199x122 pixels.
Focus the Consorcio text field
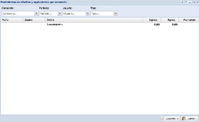coord(18,13)
